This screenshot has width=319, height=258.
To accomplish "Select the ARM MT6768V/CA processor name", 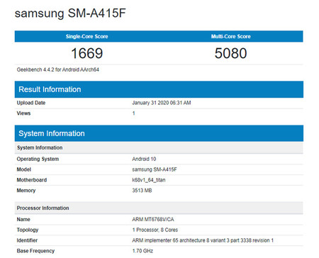I will coord(153,220).
